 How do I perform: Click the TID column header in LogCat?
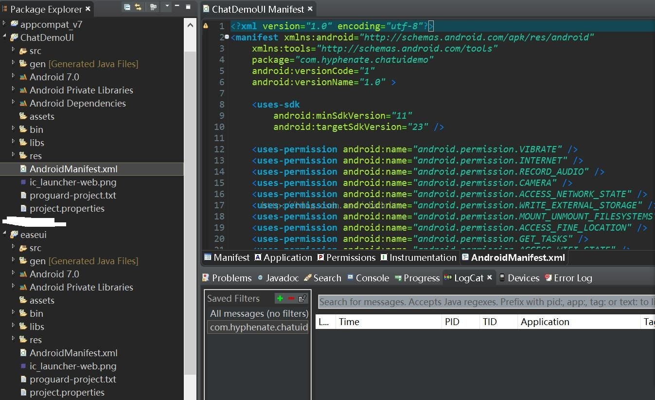[498, 322]
